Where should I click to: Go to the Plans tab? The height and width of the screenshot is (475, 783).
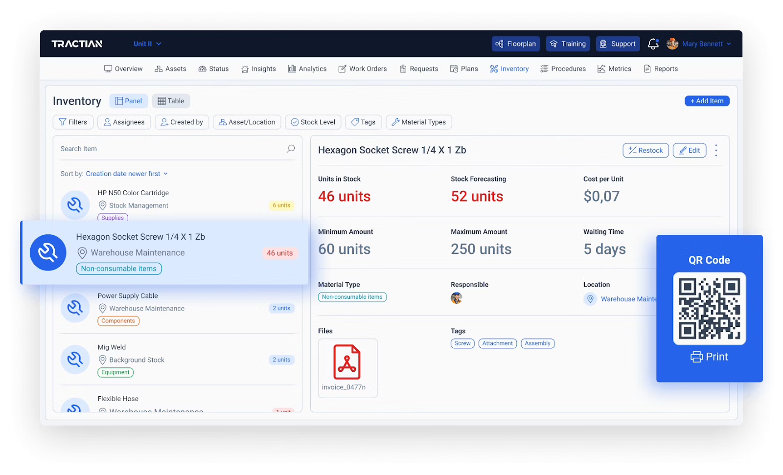tap(464, 69)
